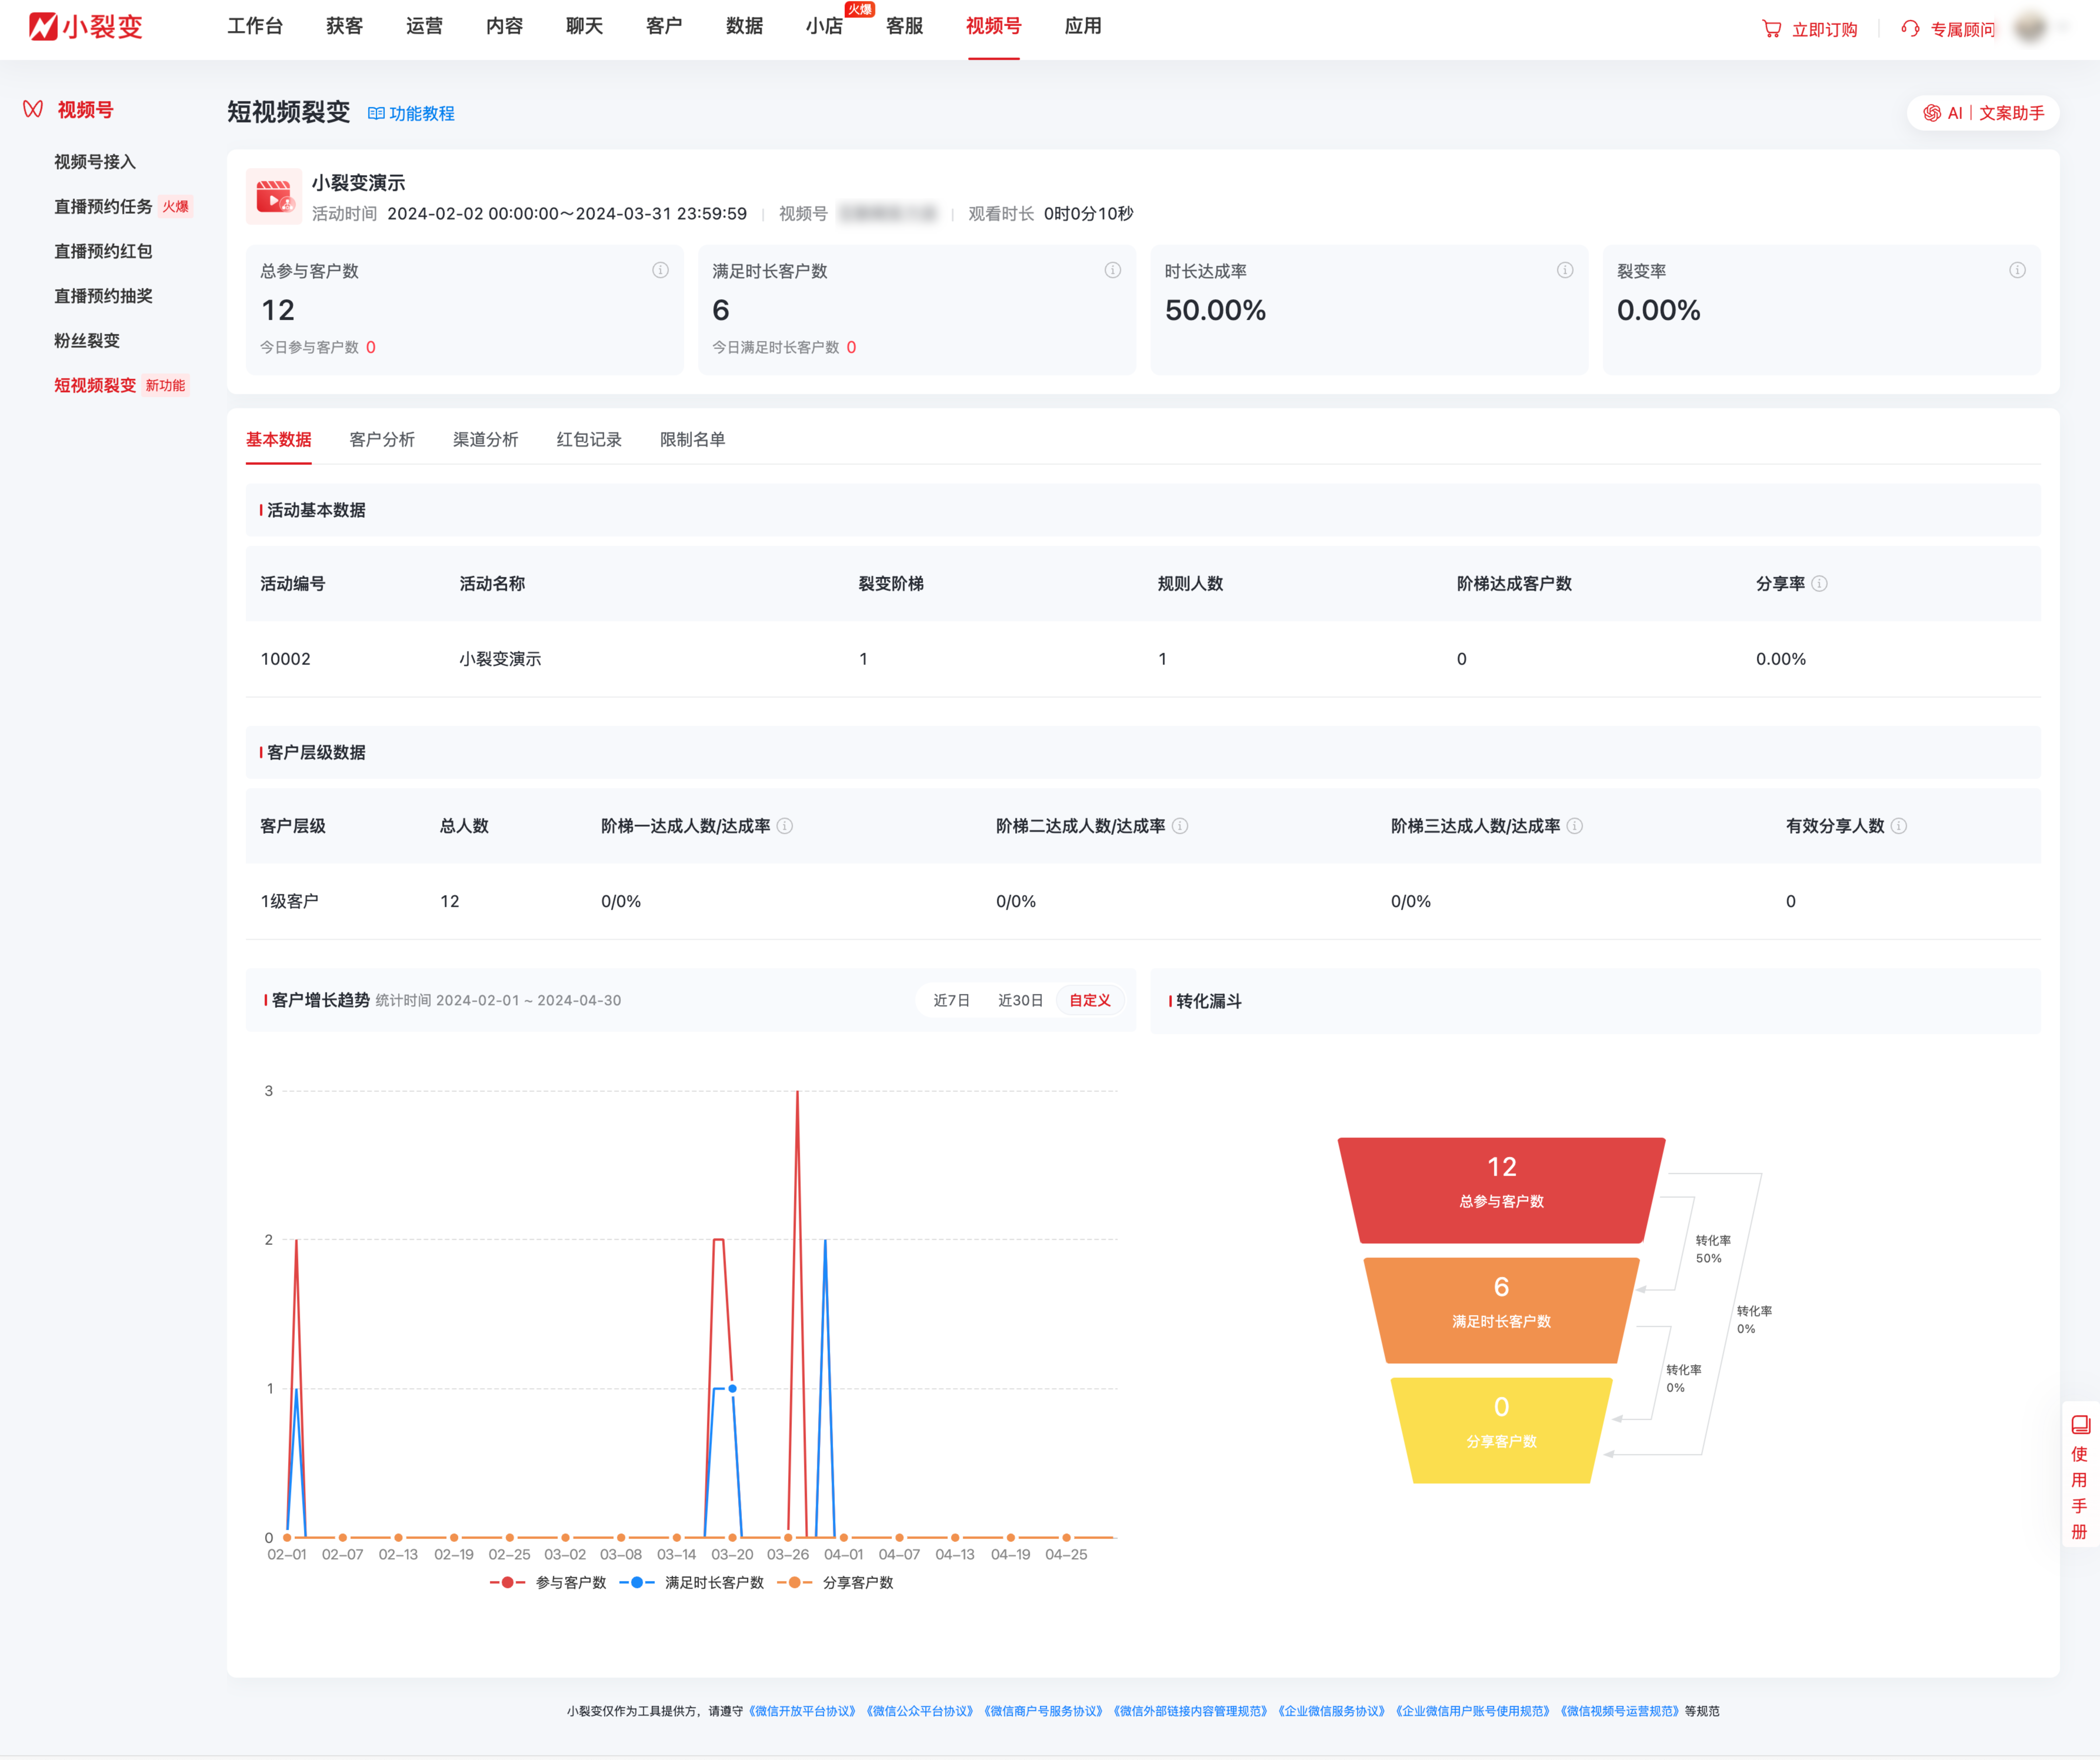
Task: Switch to the 客户分析 tab
Action: point(382,440)
